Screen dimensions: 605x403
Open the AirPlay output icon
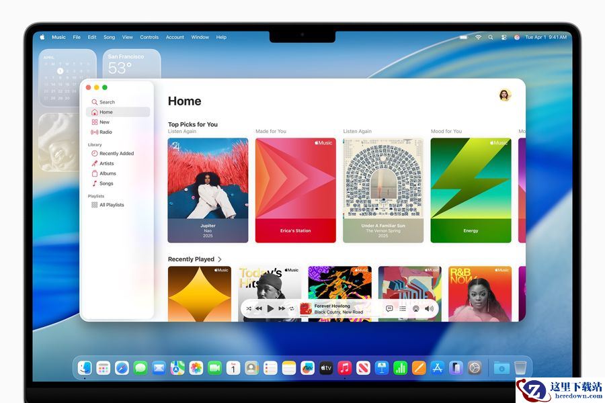(x=416, y=308)
